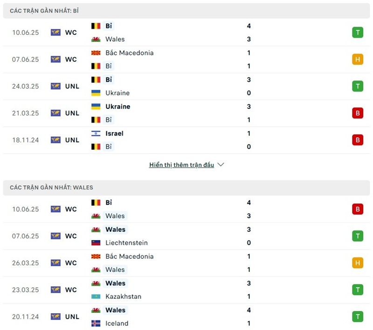
Task: Click the green T badge for Bỉ 4-3 Wales
Action: tap(358, 33)
